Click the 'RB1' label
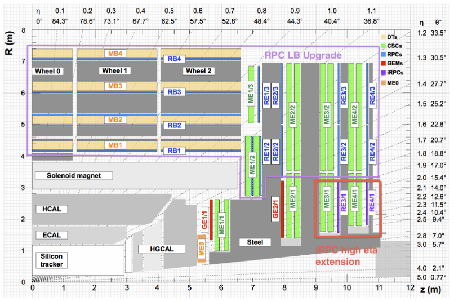 coord(174,150)
